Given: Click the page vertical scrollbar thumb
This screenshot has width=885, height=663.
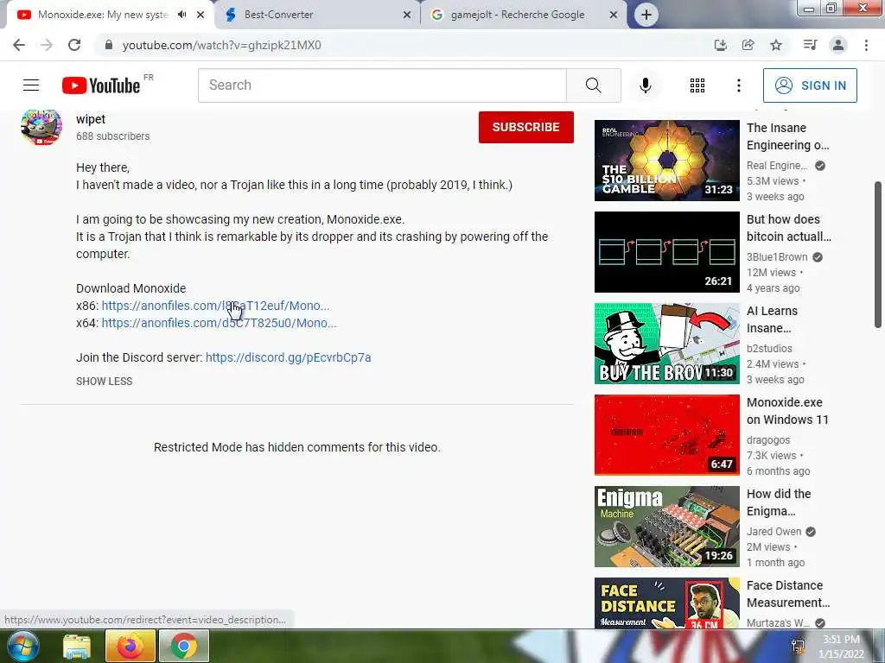Looking at the screenshot, I should pyautogui.click(x=878, y=254).
